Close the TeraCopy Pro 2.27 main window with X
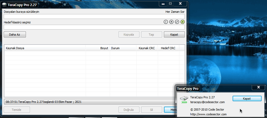267x118 pixels. [x=180, y=3]
